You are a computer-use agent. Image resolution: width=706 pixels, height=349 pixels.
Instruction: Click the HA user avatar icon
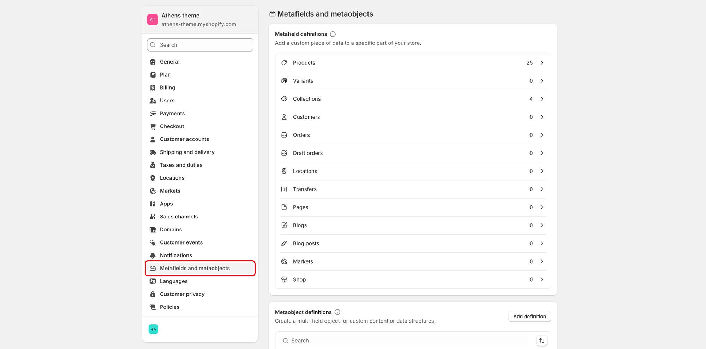tap(153, 329)
